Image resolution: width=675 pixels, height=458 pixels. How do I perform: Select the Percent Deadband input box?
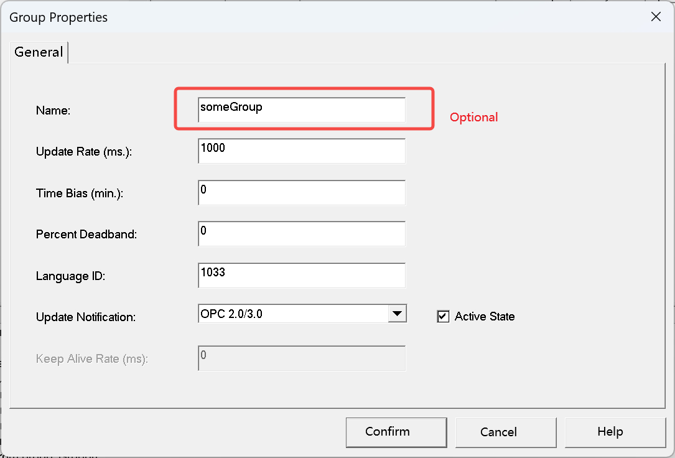click(302, 234)
